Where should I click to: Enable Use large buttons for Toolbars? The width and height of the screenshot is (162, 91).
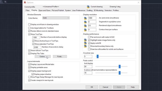pos(29,28)
